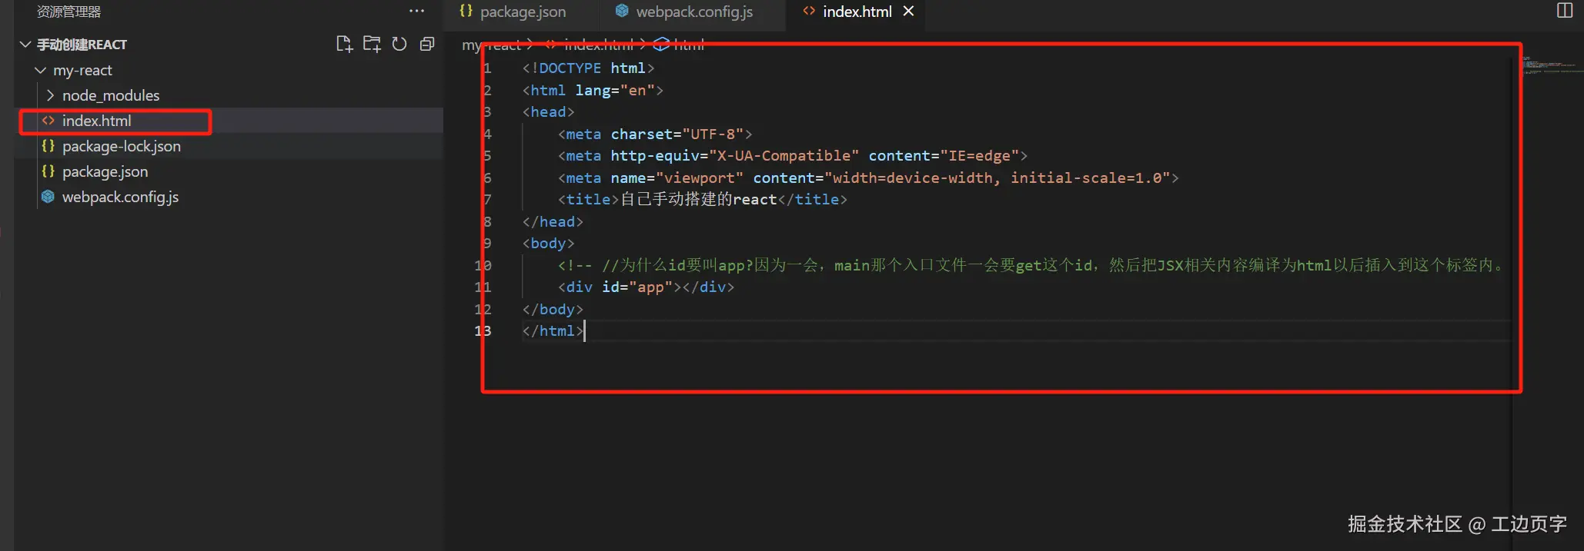Click line number 13 in the gutter
Image resolution: width=1584 pixels, height=551 pixels.
click(x=483, y=331)
